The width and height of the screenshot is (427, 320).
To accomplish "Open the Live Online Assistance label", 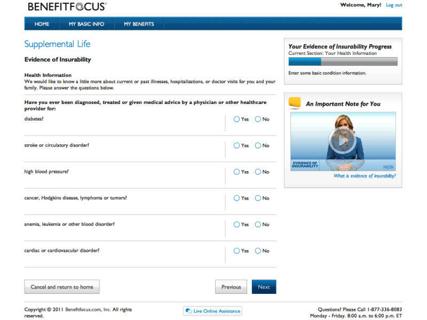I will (x=217, y=311).
